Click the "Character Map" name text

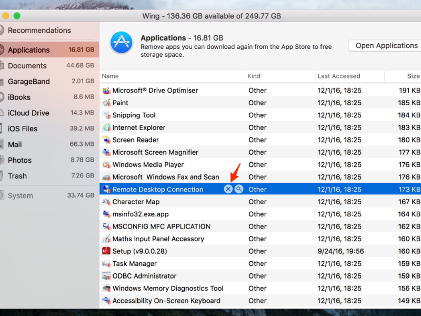136,202
